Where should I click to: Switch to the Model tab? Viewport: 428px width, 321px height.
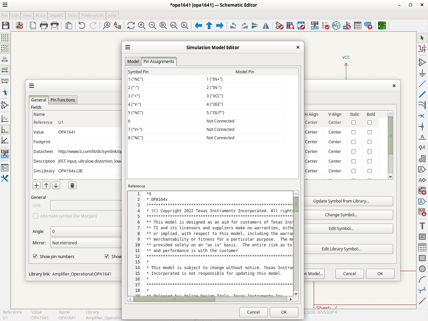[x=133, y=62]
